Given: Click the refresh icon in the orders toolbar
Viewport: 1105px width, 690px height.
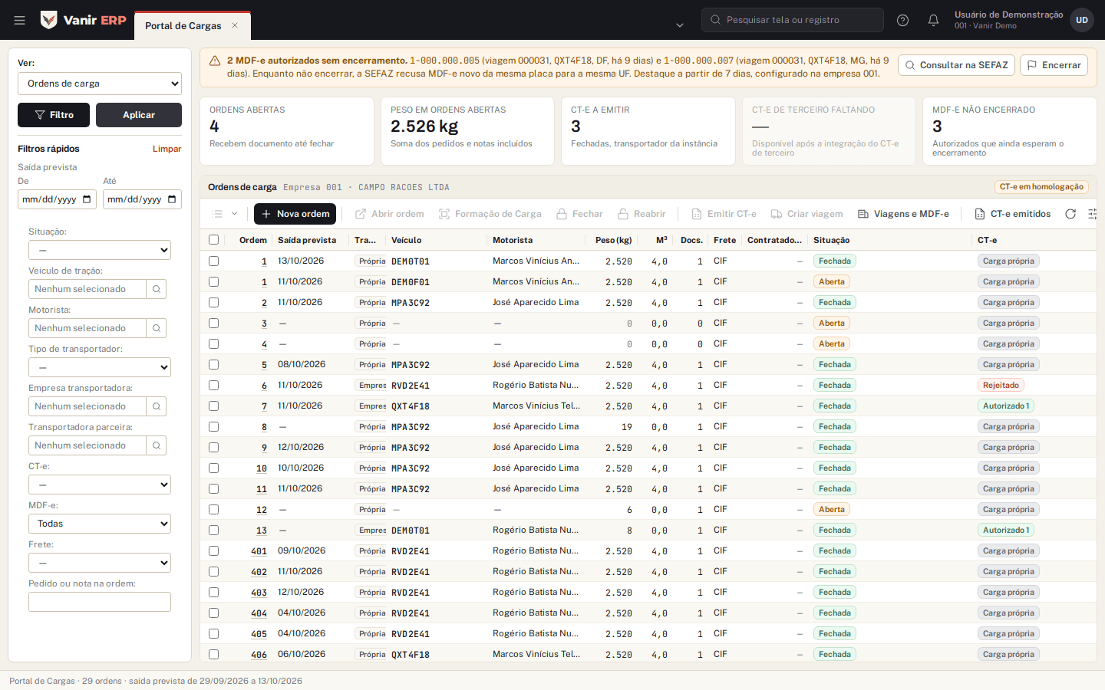Looking at the screenshot, I should [x=1070, y=214].
